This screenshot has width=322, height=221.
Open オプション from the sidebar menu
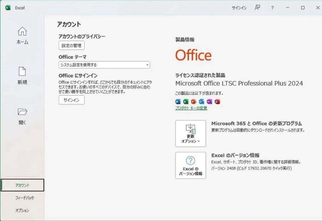pos(22,211)
